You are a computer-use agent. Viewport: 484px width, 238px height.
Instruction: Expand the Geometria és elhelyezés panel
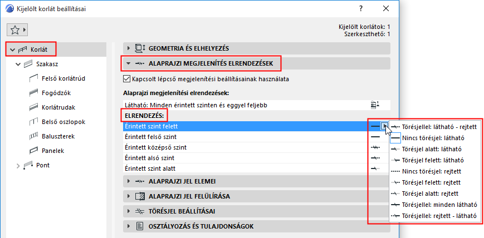click(x=129, y=48)
